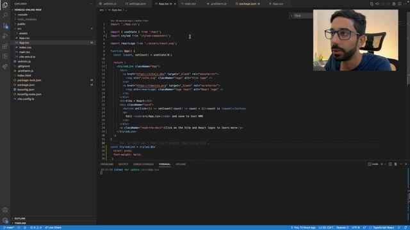The image size is (410, 230).
Task: Open Explorer panel more actions ellipsis
Action: [91, 4]
